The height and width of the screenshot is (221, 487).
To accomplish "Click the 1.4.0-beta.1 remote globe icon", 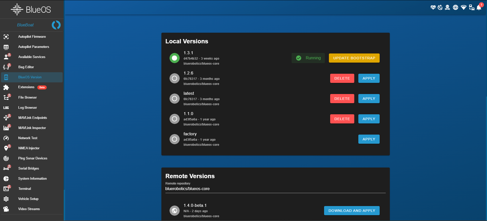I will click(x=175, y=211).
